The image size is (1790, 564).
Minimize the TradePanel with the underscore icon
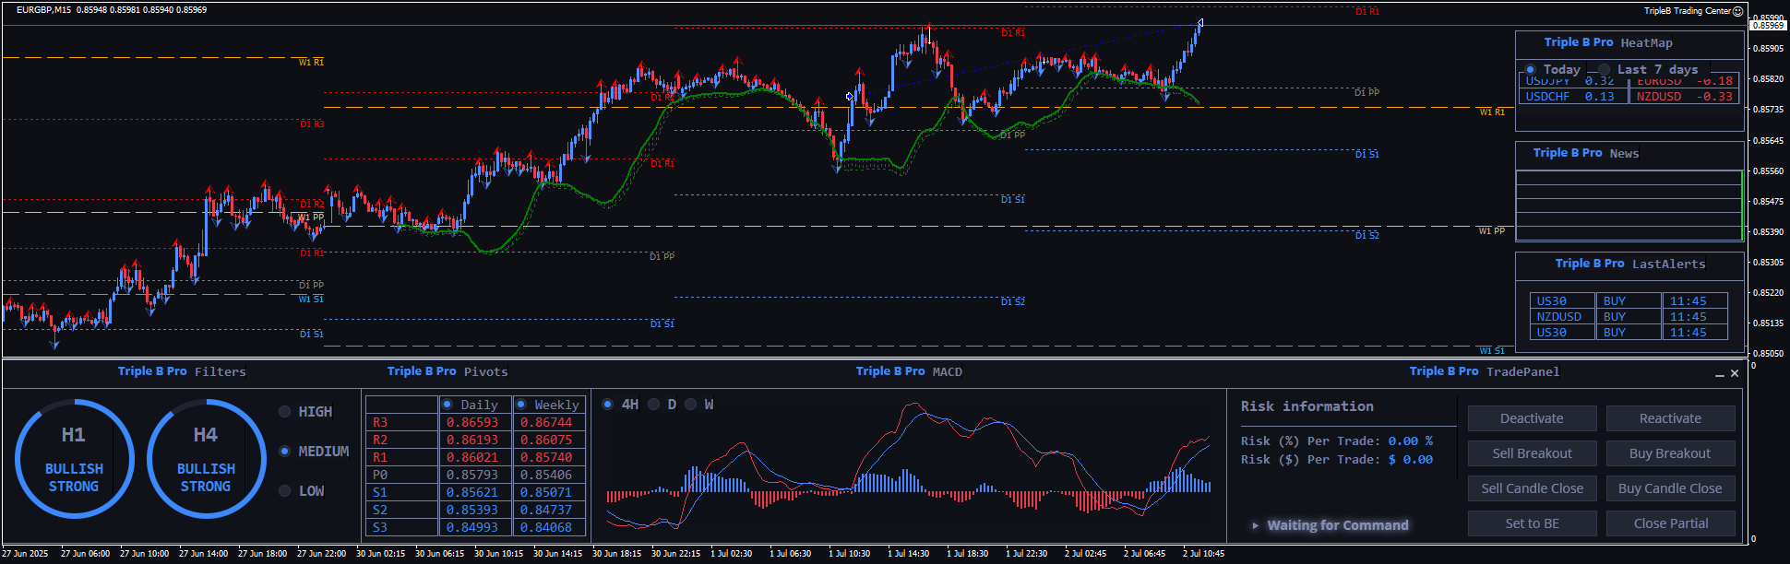[x=1720, y=374]
